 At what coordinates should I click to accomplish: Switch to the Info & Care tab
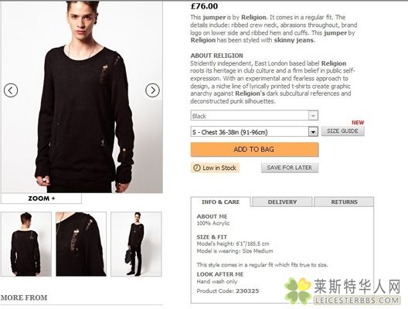pyautogui.click(x=221, y=202)
